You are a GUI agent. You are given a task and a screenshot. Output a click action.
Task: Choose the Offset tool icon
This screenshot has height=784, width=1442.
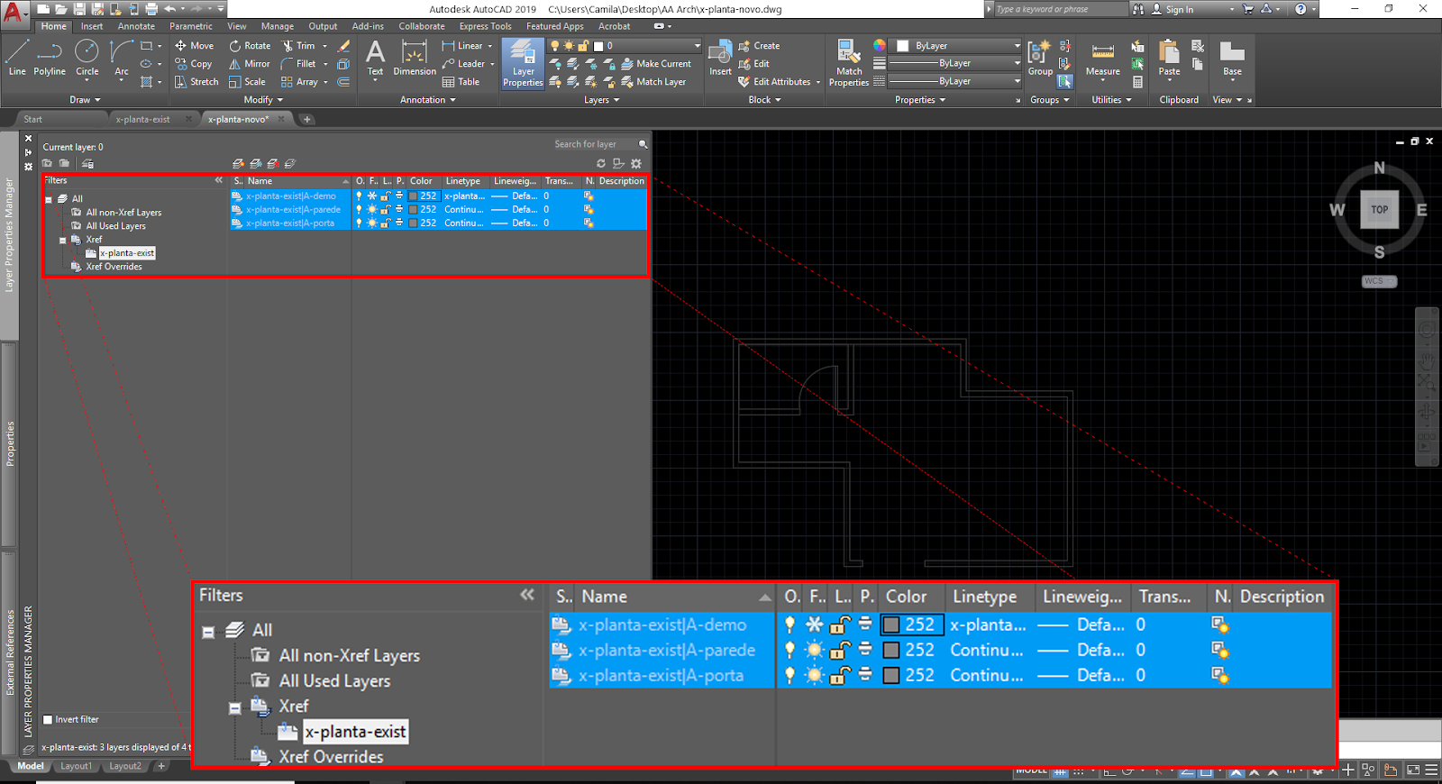coord(343,82)
